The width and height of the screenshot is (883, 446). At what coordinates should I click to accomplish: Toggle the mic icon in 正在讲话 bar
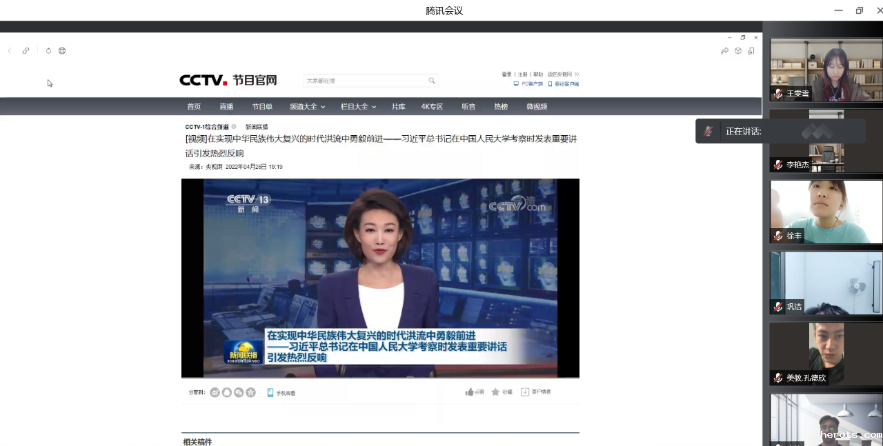(x=708, y=131)
